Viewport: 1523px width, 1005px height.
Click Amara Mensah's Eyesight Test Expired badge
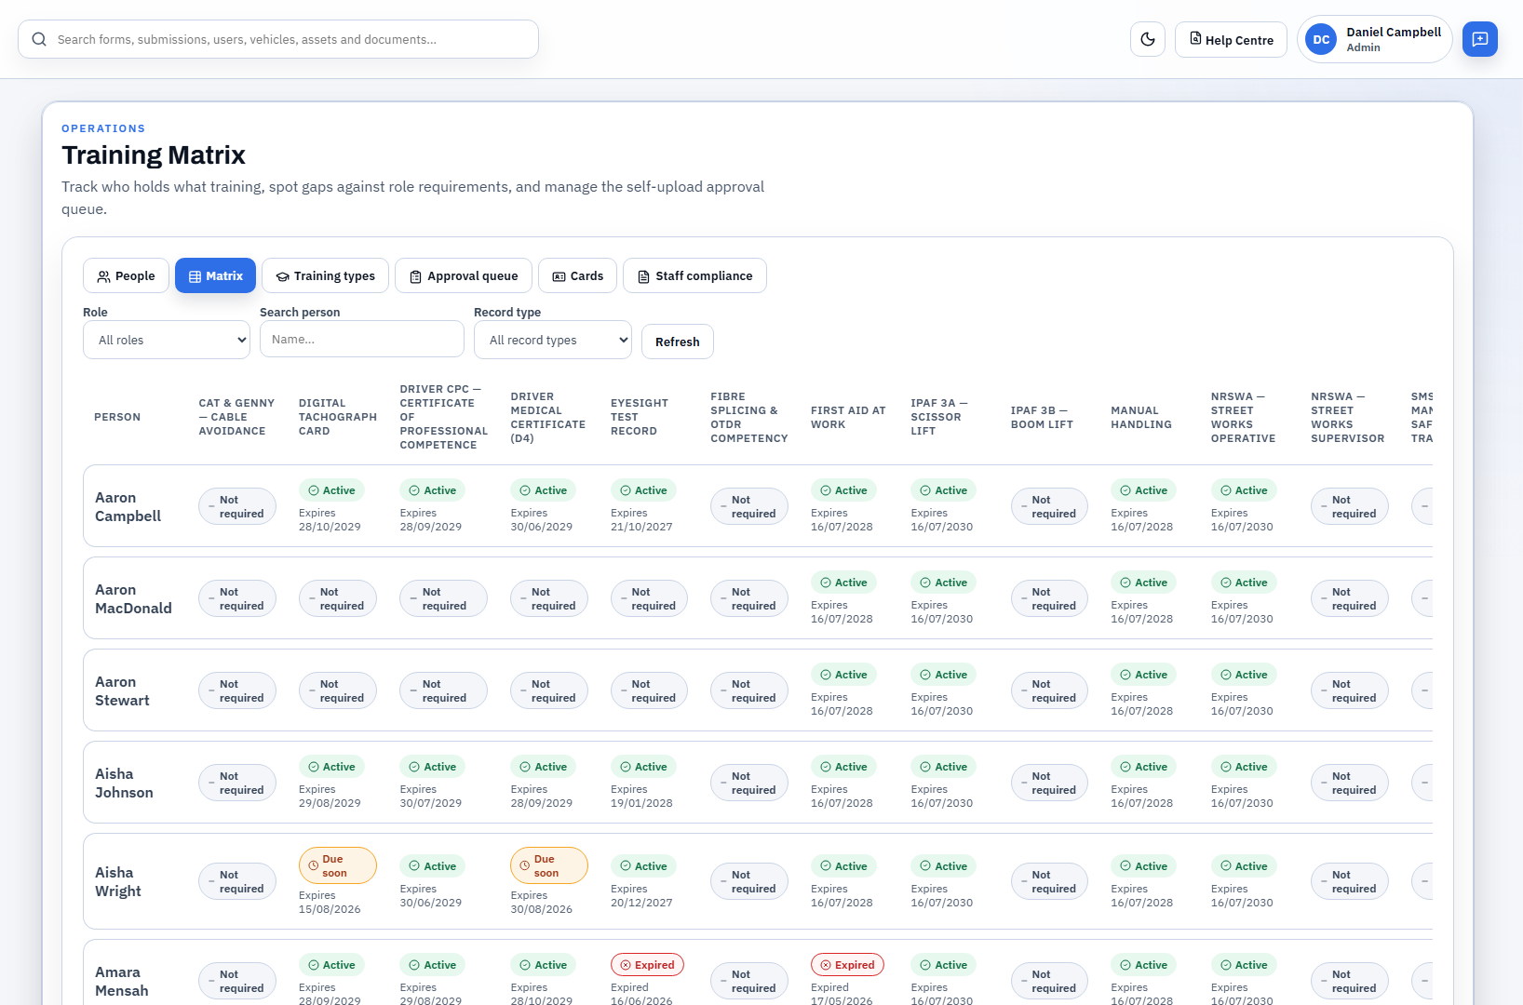(647, 965)
